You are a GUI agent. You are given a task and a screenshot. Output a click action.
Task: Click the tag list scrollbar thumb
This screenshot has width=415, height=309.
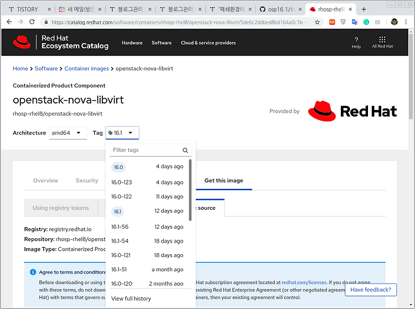click(x=190, y=190)
